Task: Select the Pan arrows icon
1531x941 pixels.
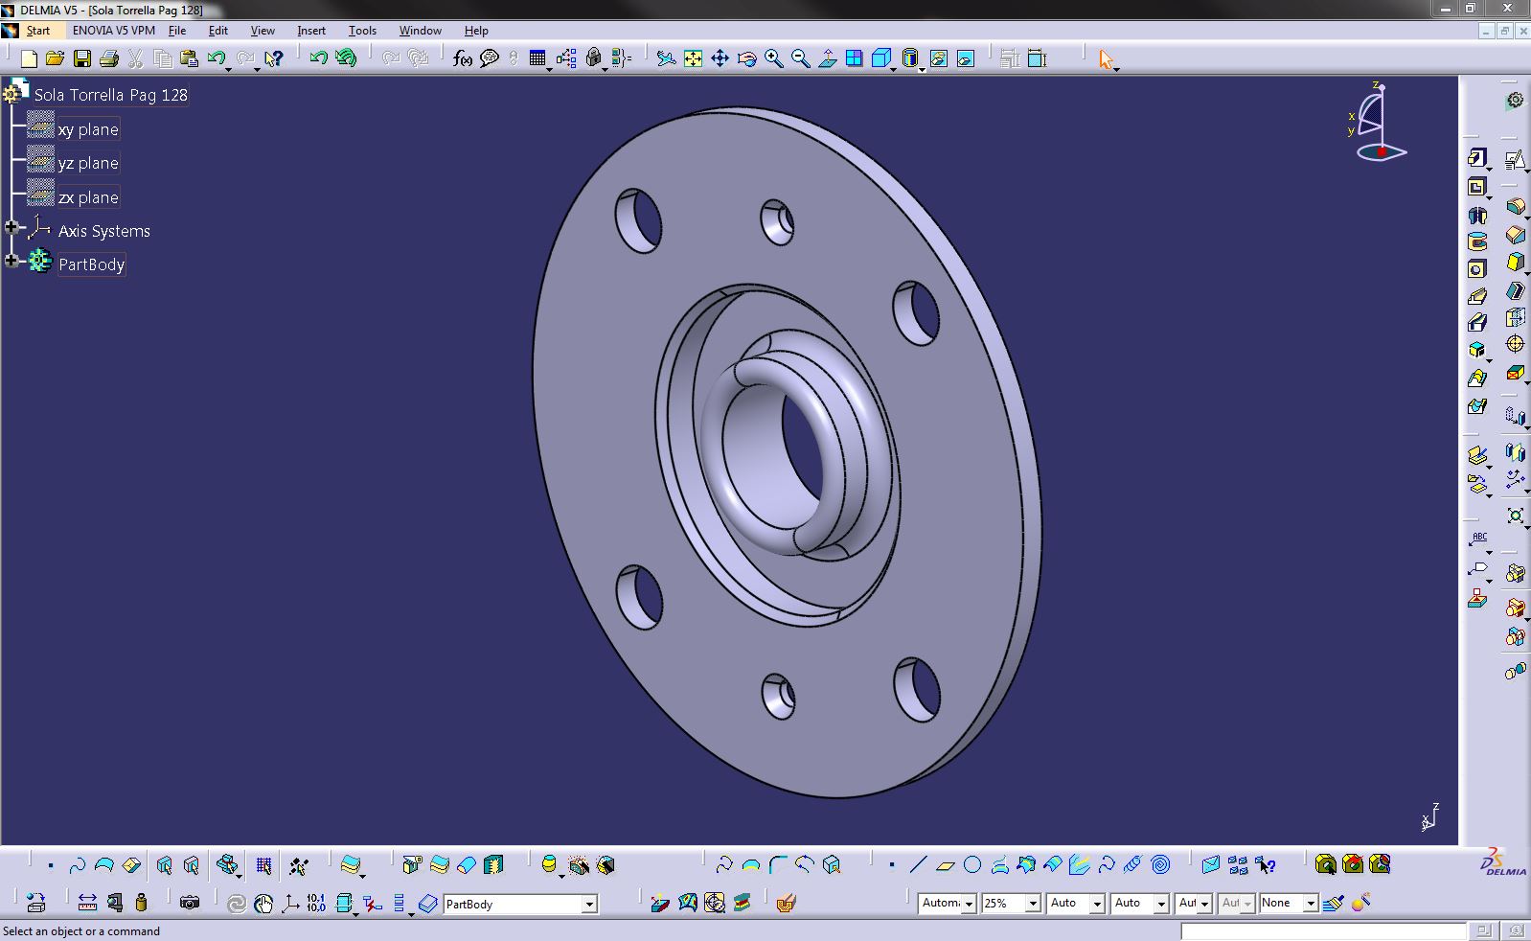Action: pyautogui.click(x=720, y=59)
